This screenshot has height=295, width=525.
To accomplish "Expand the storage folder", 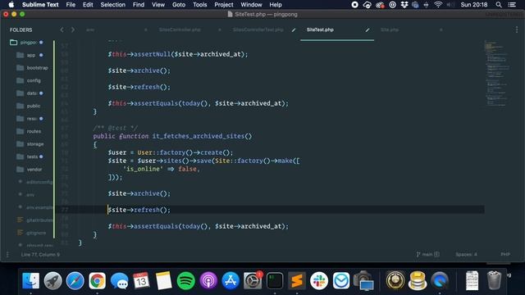I will (30, 144).
